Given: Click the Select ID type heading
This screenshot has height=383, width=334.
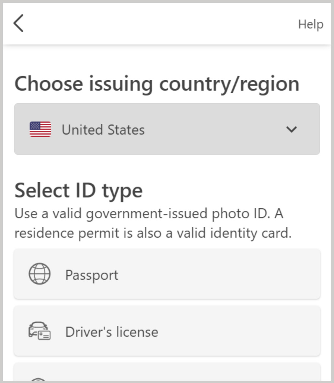Looking at the screenshot, I should tap(79, 191).
